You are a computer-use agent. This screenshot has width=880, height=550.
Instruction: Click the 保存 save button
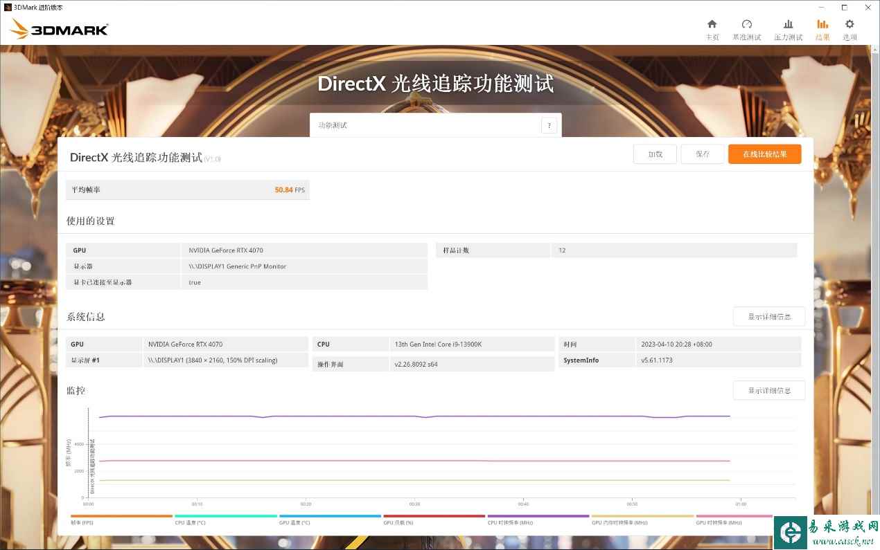click(703, 154)
